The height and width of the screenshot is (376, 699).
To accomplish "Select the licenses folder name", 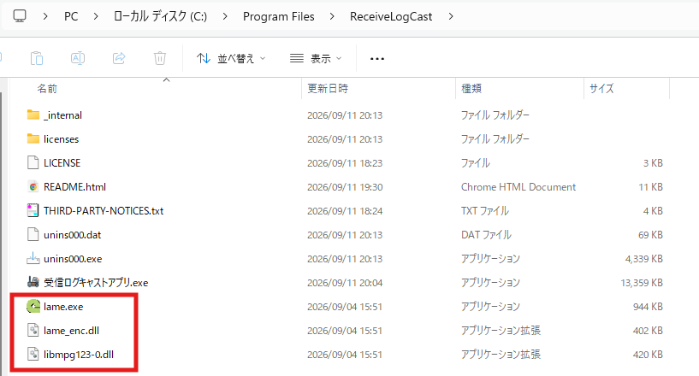I will coord(61,139).
